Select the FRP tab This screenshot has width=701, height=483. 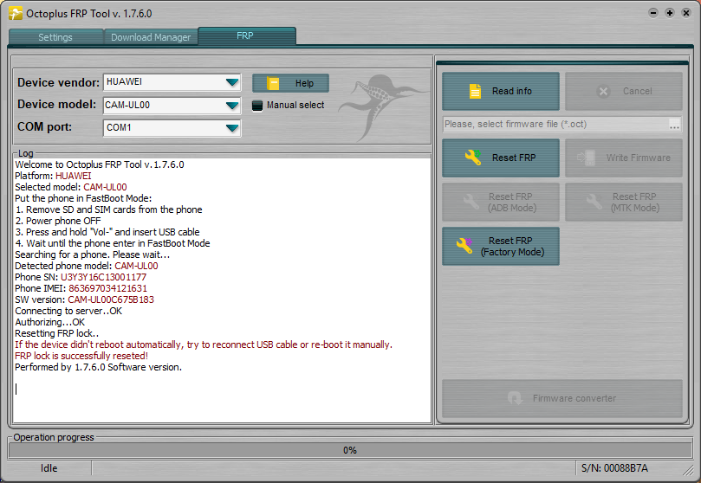[246, 35]
